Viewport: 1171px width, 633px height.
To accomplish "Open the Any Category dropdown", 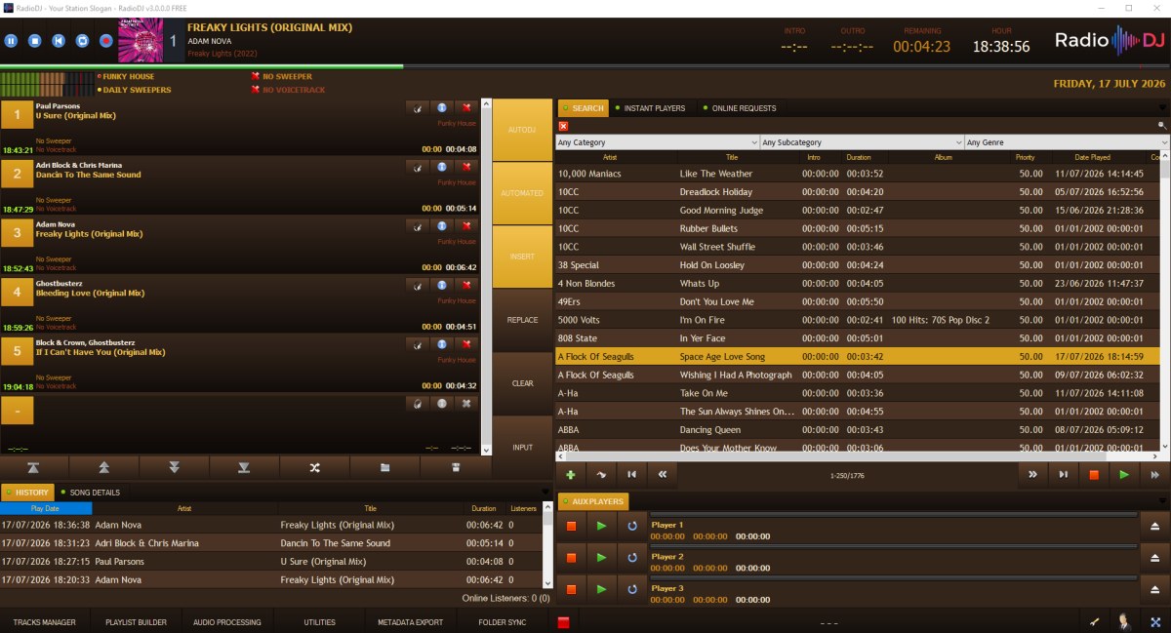I will (657, 142).
